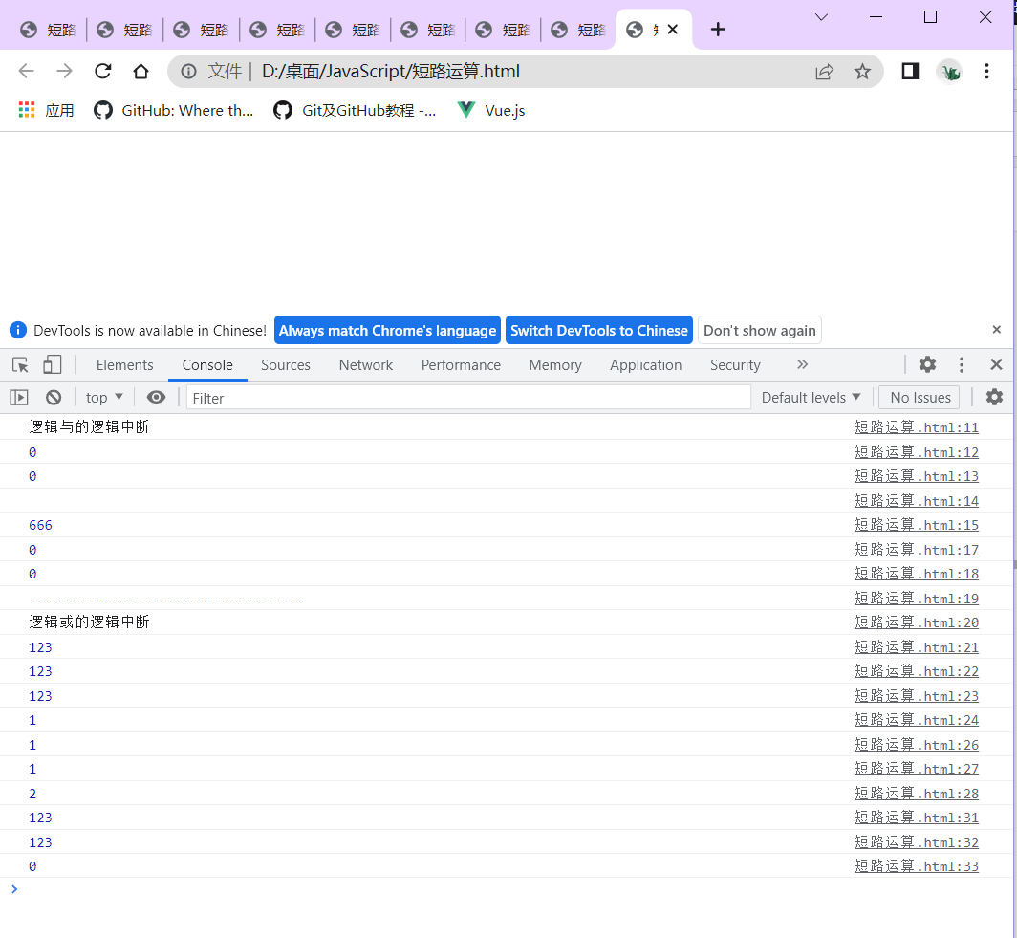Open a new browser tab
Viewport: 1017px width, 938px height.
tap(717, 30)
